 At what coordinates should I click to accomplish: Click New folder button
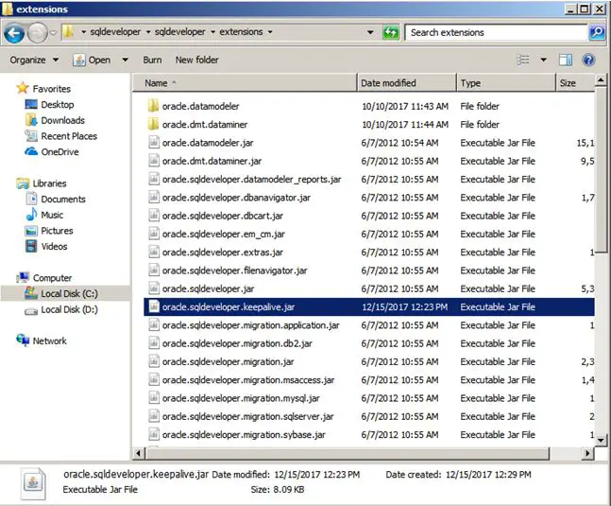coord(196,60)
